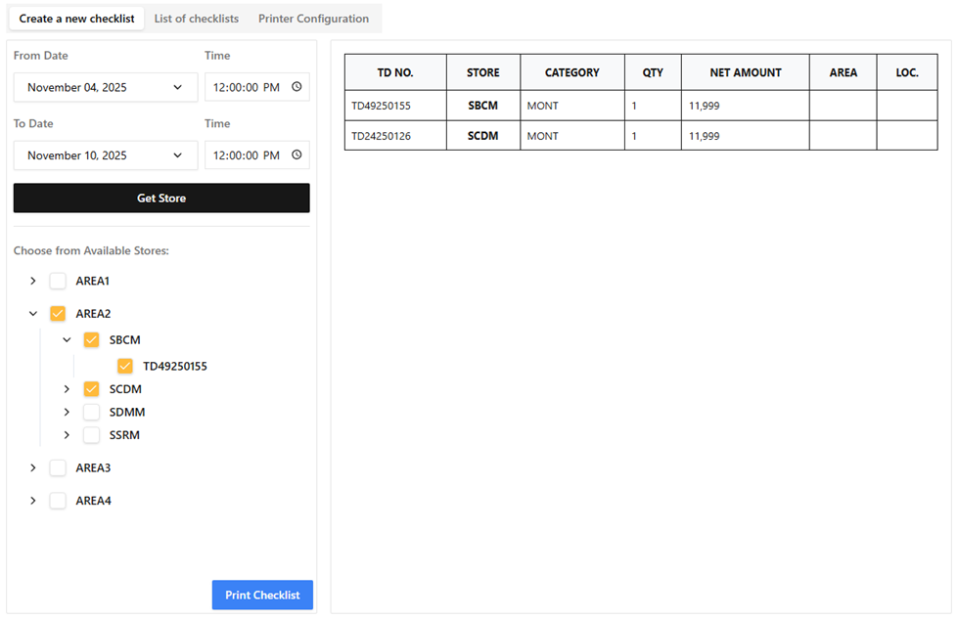Uncheck the TD49250155 checkbox
958x619 pixels.
(x=125, y=367)
